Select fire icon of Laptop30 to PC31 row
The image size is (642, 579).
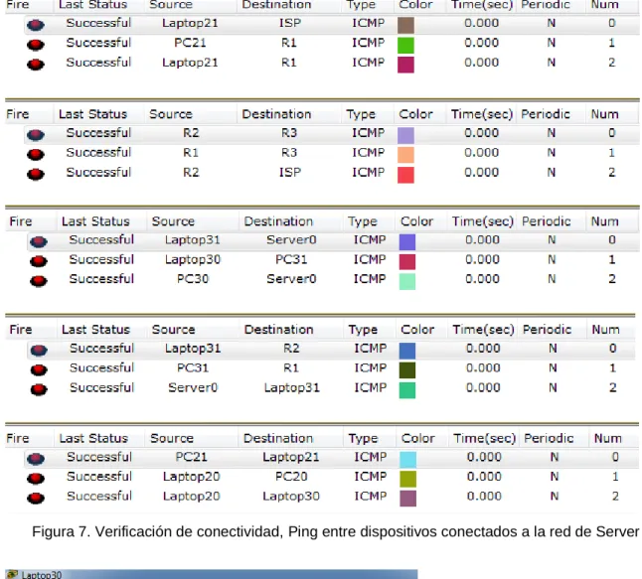tap(39, 261)
